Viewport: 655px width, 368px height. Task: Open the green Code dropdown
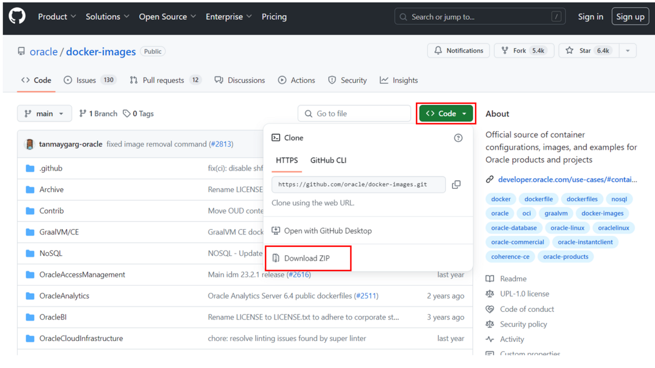tap(445, 113)
